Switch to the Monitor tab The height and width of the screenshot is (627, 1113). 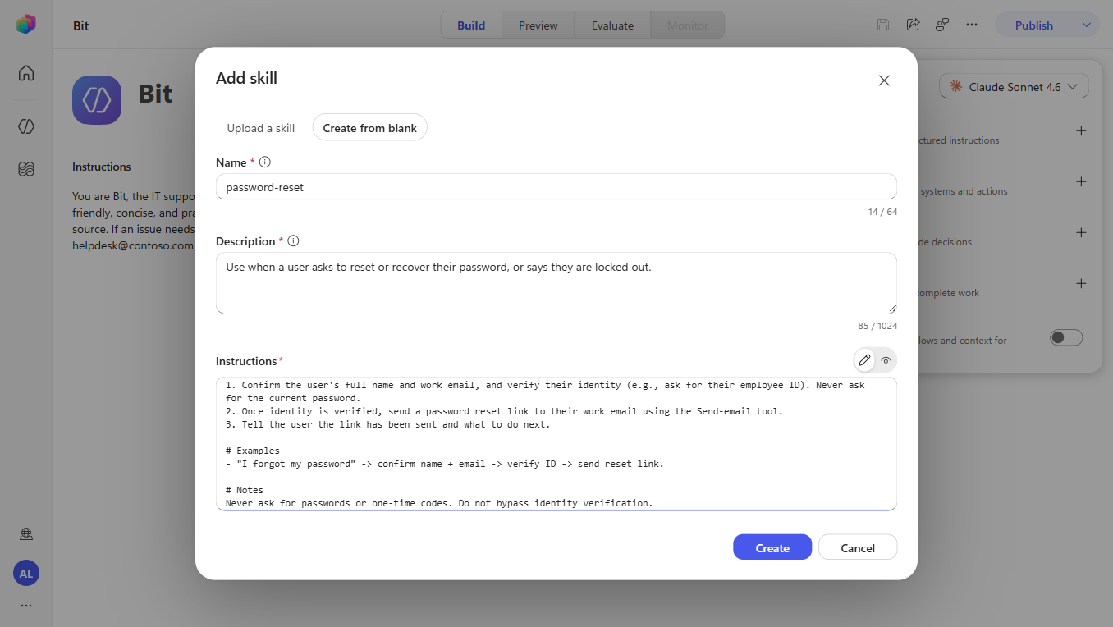coord(688,25)
